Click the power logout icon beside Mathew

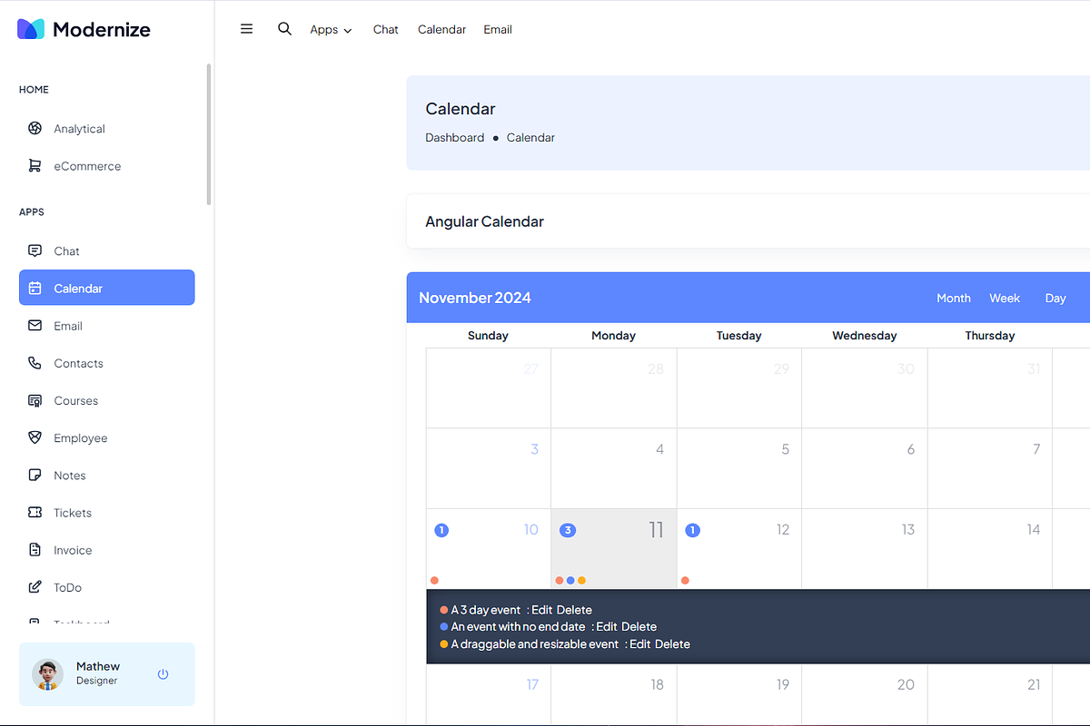click(x=163, y=673)
